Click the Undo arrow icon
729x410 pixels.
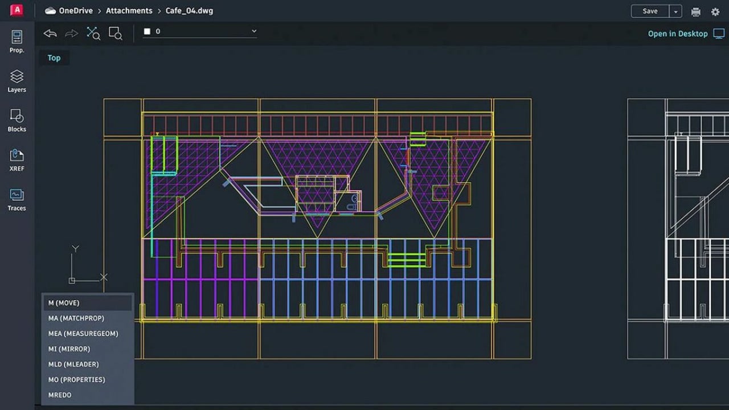(x=50, y=34)
